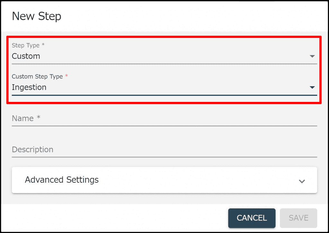The width and height of the screenshot is (329, 233).
Task: Click the "Custom Step Type" field label
Action: pos(37,77)
